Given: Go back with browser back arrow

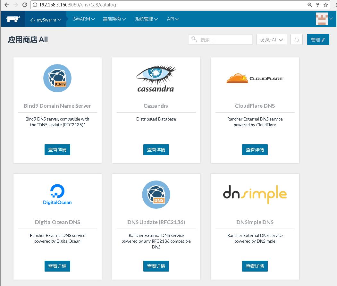Looking at the screenshot, I should pyautogui.click(x=7, y=5).
